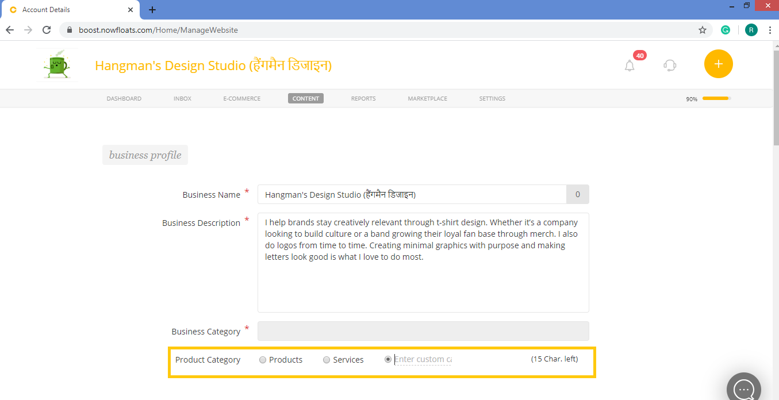Open Chrome three-dot menu
The image size is (779, 400).
[770, 30]
